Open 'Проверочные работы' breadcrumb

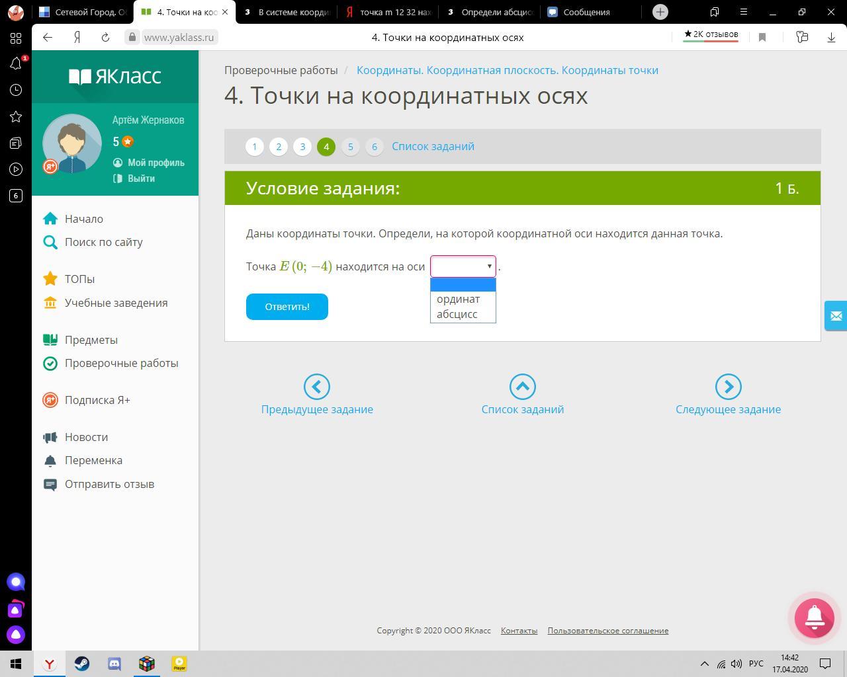281,70
